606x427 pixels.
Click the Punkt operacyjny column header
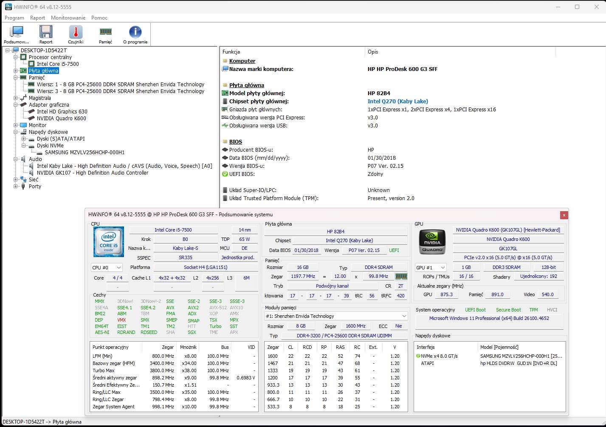click(116, 347)
